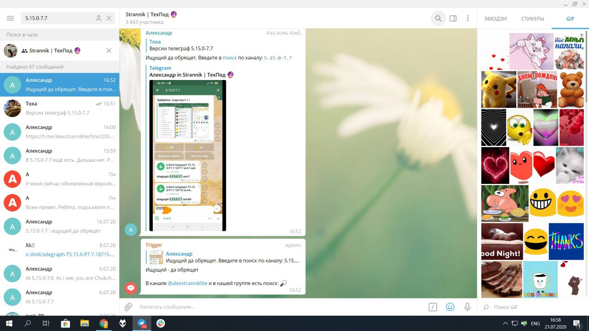Attach a file with paperclip icon
Screen dimensions: 589x331
pos(128,307)
